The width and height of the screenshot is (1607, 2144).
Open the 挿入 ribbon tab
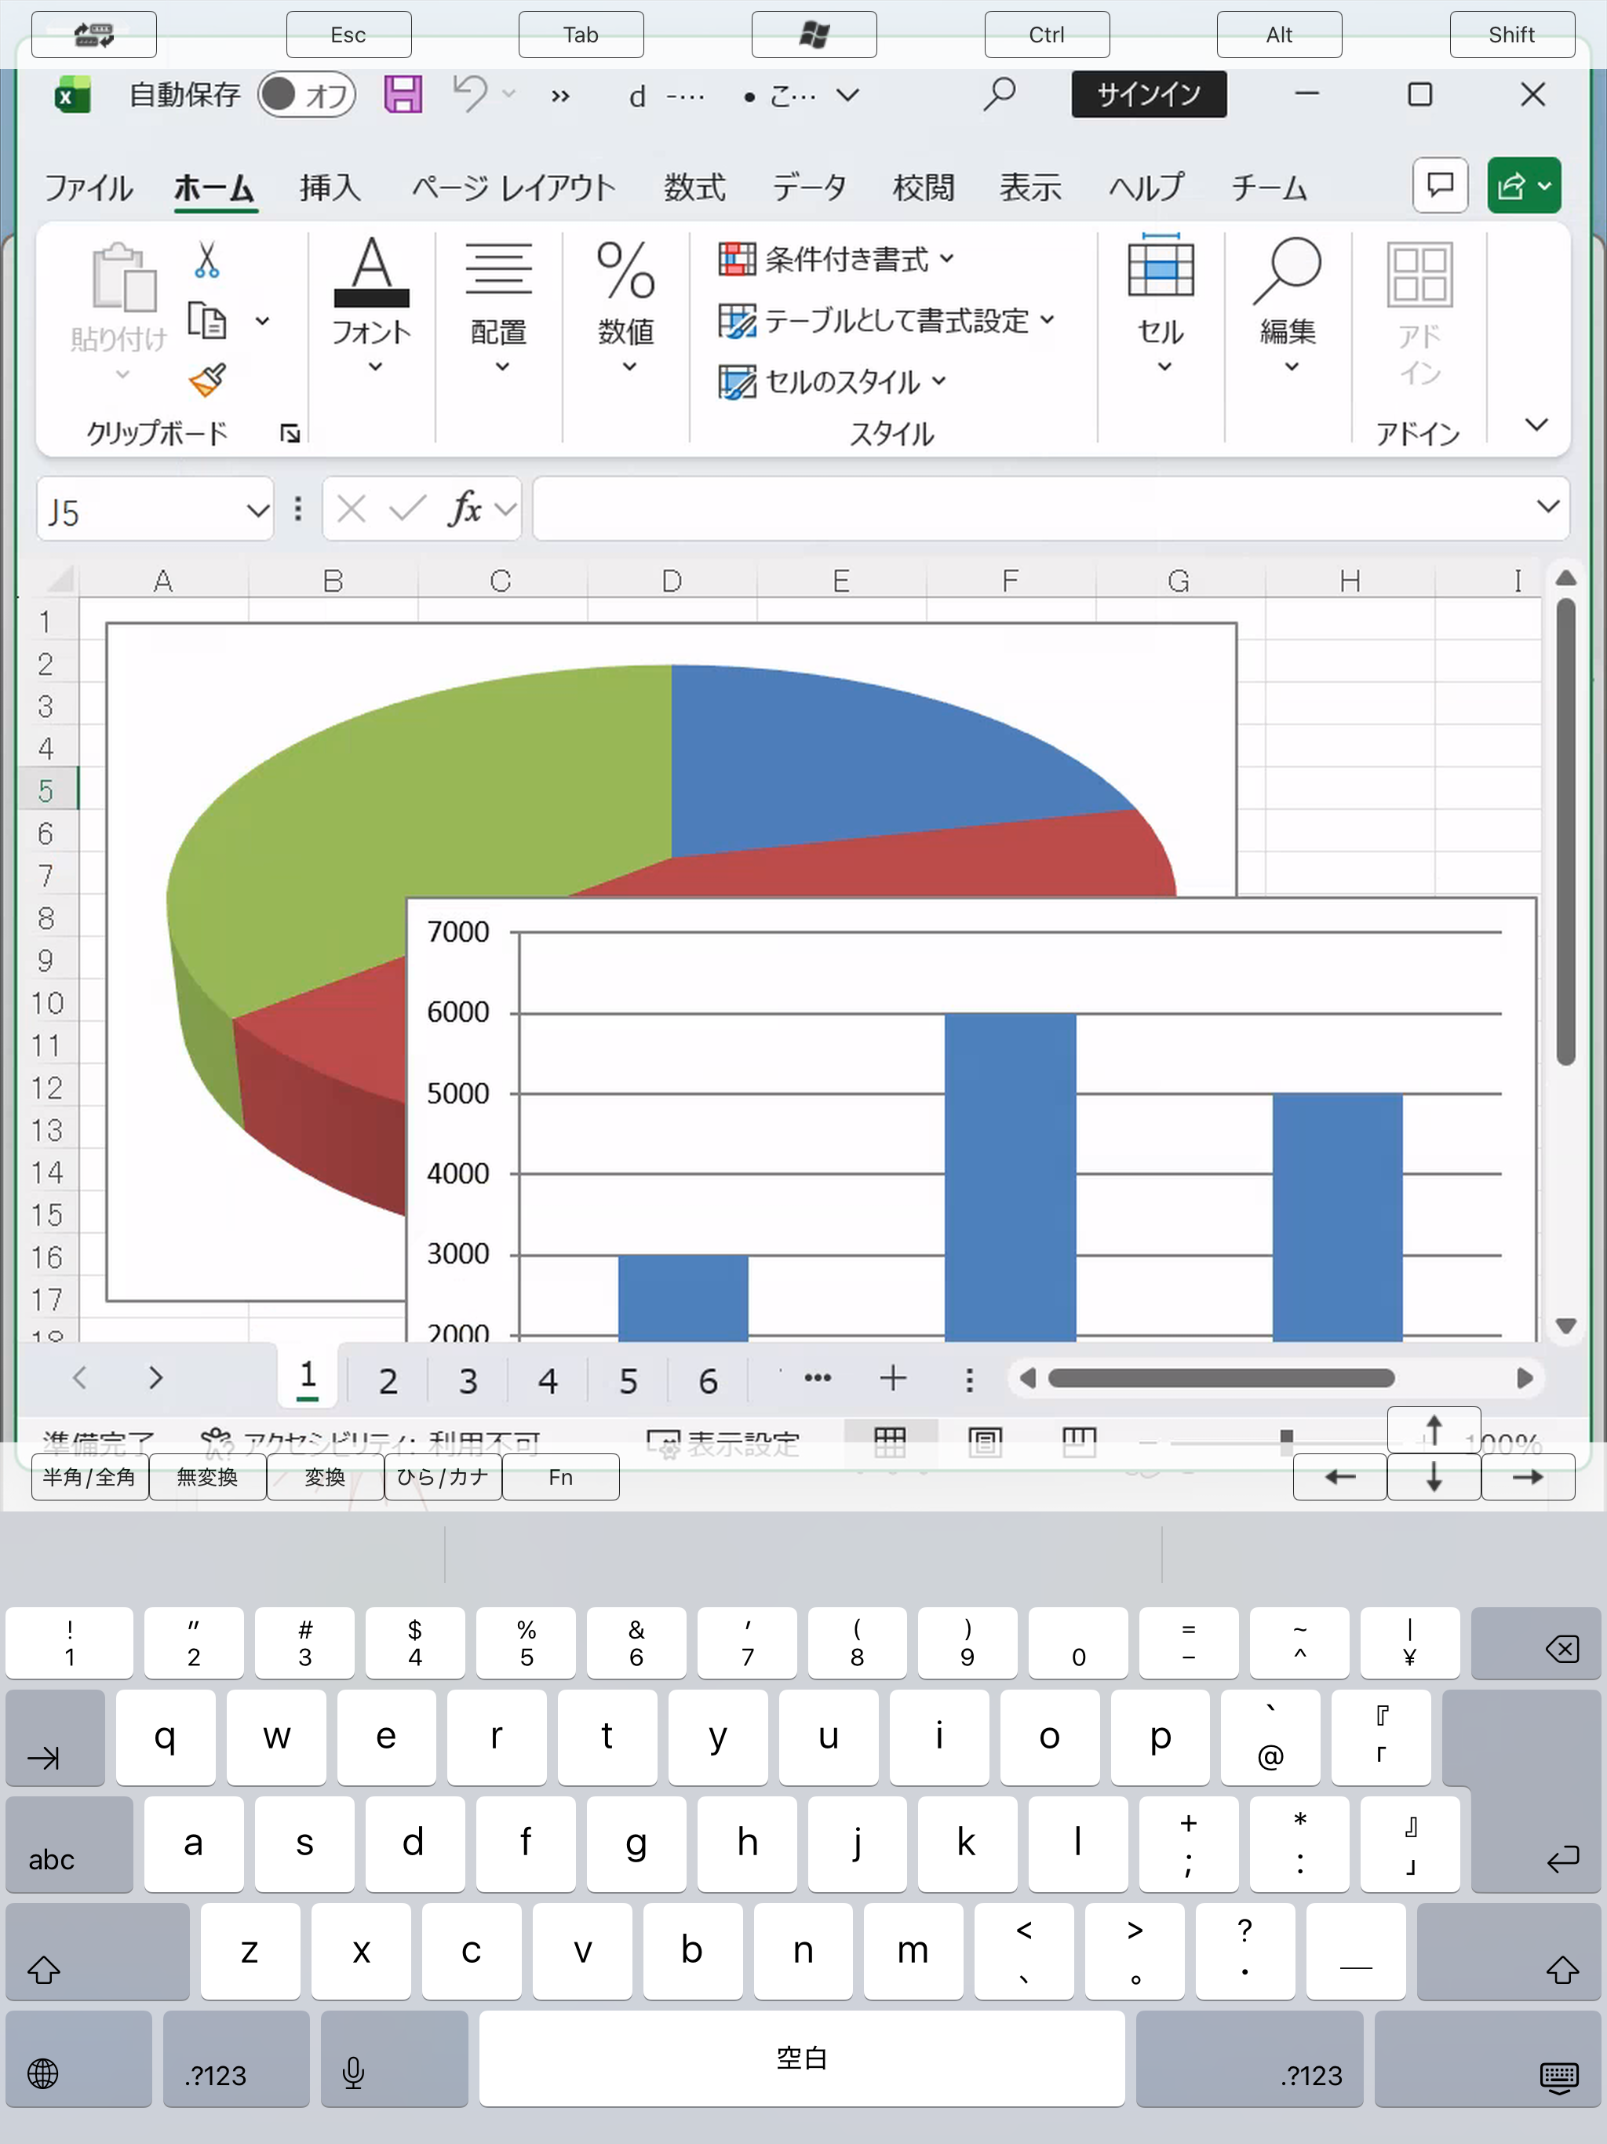(330, 187)
